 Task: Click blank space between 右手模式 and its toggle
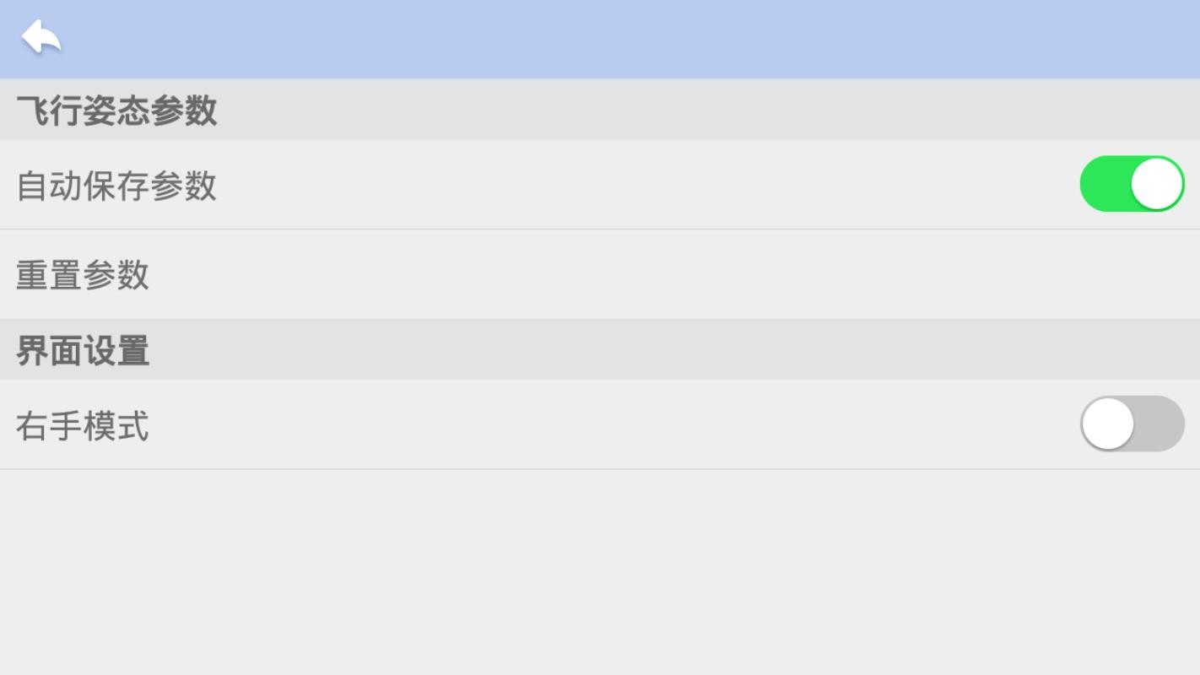point(608,426)
